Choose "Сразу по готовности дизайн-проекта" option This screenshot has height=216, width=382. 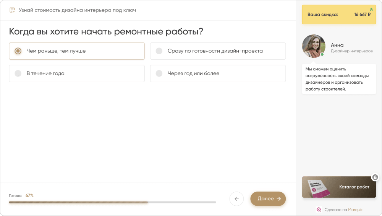tap(159, 51)
